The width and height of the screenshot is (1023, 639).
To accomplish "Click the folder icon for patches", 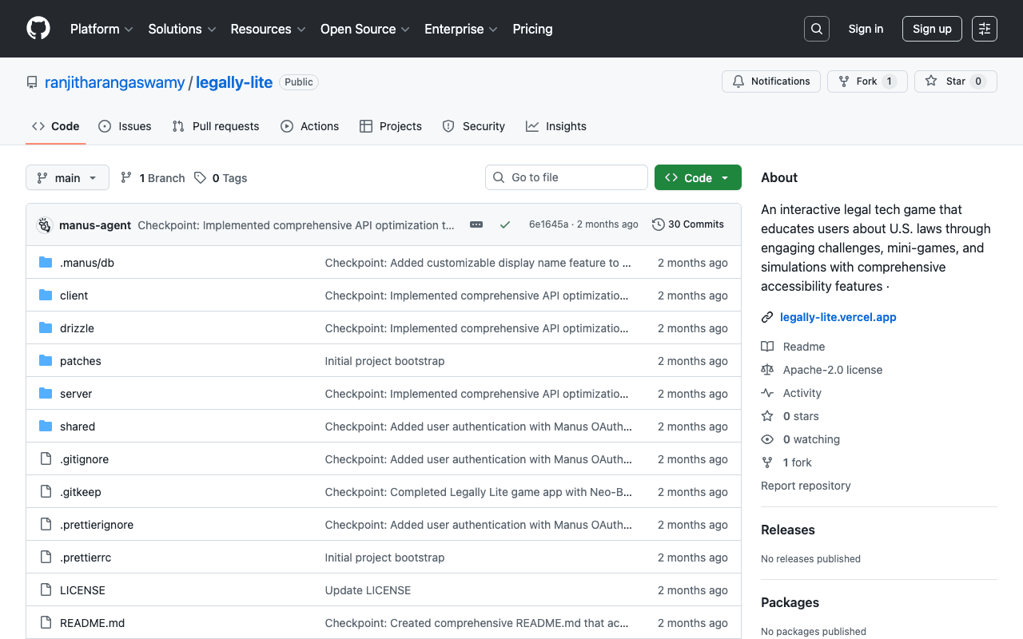I will click(x=46, y=361).
